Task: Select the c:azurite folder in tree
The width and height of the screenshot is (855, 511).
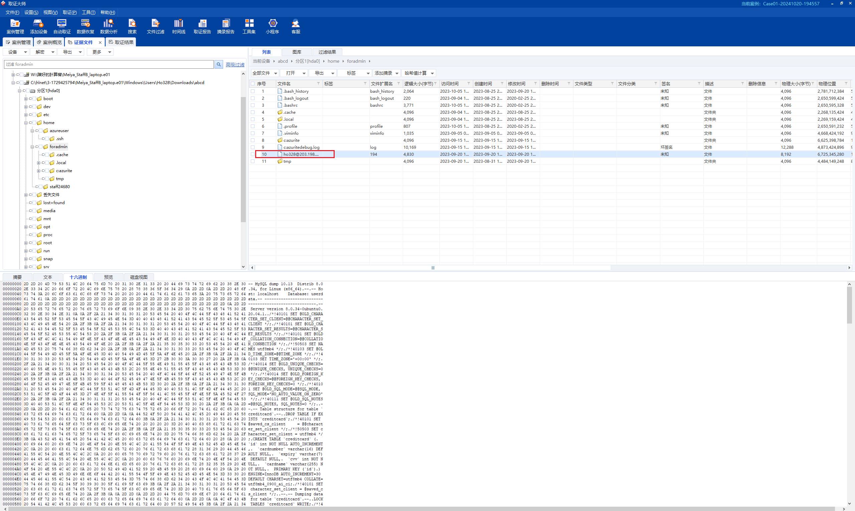Action: [64, 171]
